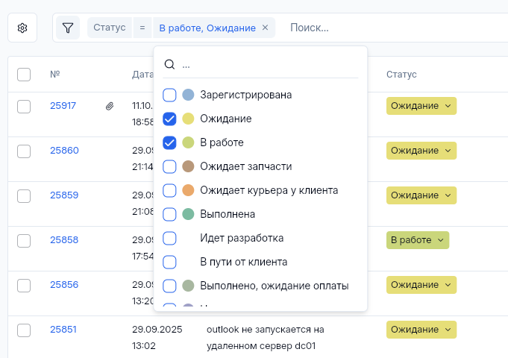Toggle the select-all checkbox in table header
The width and height of the screenshot is (508, 358).
click(24, 75)
